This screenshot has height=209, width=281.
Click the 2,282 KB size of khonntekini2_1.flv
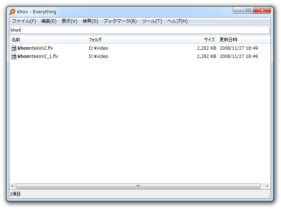(x=207, y=56)
